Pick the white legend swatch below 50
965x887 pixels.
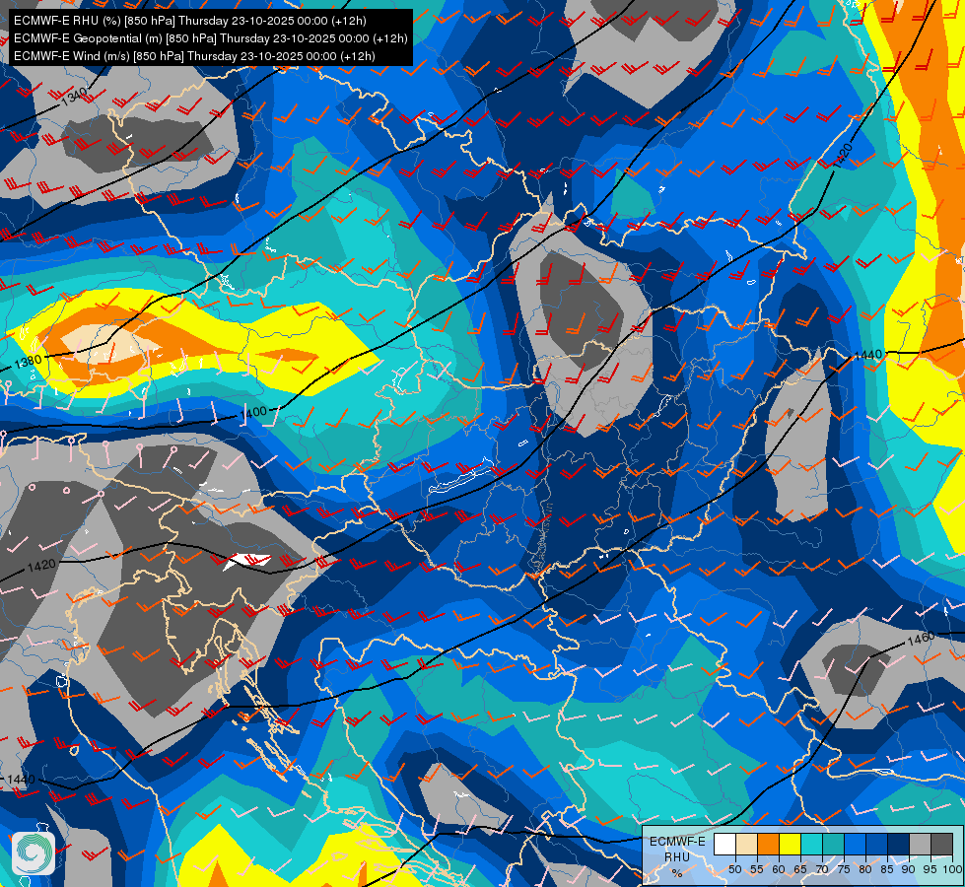pyautogui.click(x=724, y=844)
